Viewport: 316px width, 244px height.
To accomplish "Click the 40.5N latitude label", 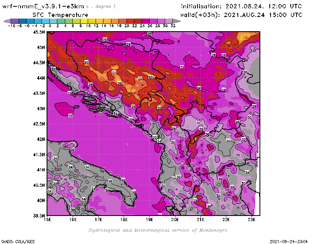I will tap(39, 185).
